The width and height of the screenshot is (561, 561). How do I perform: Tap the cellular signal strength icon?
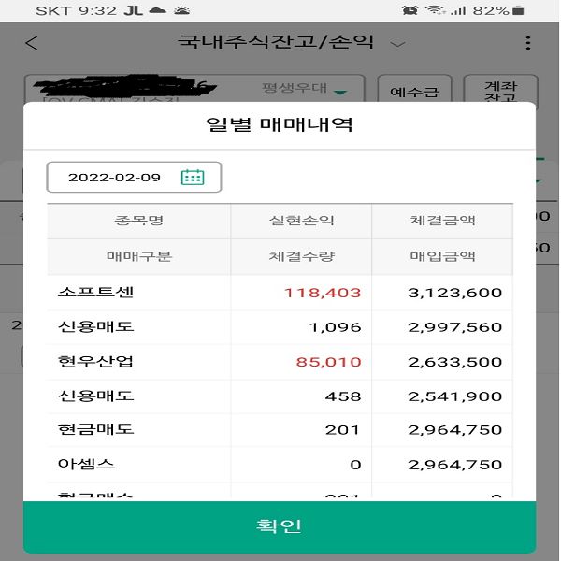point(458,10)
